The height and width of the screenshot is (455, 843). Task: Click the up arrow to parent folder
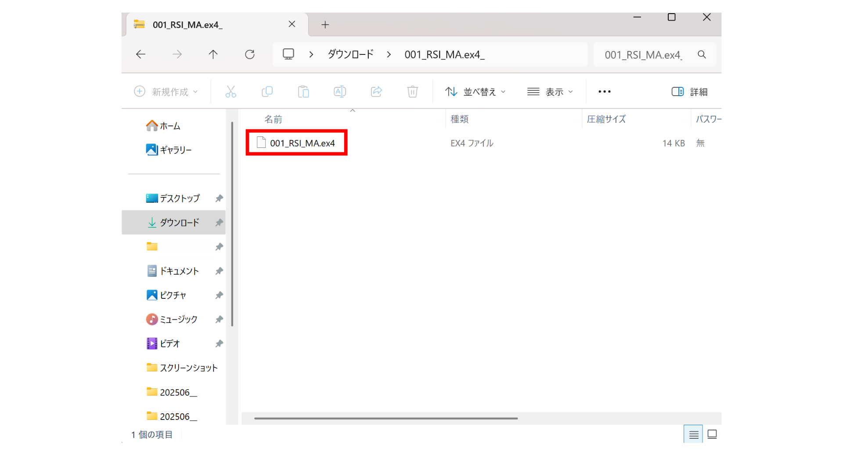(213, 54)
